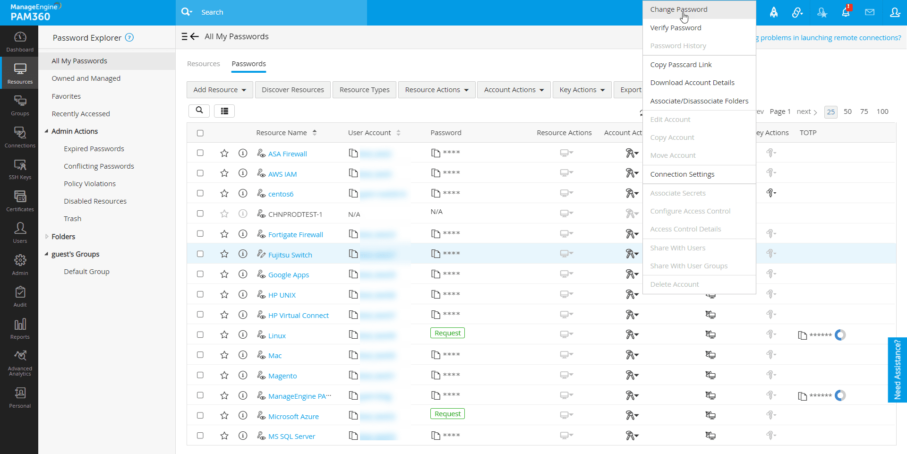
Task: Choose Change Password from the menu
Action: [699, 9]
